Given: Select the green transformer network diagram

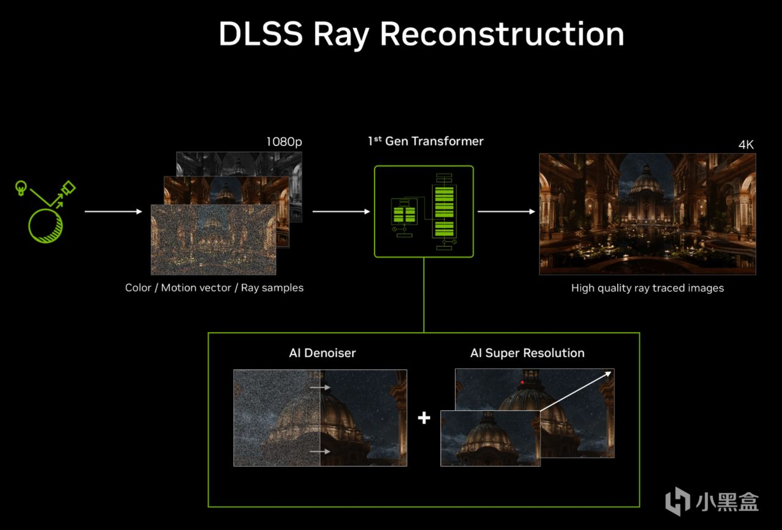Looking at the screenshot, I should coord(423,211).
